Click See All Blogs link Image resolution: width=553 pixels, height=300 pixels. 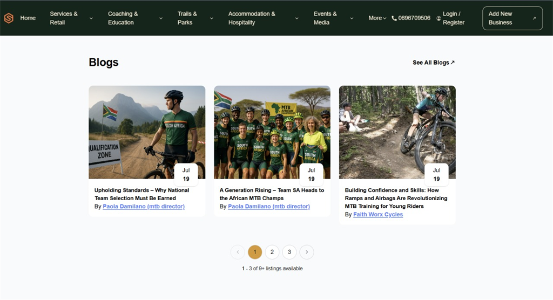tap(434, 63)
